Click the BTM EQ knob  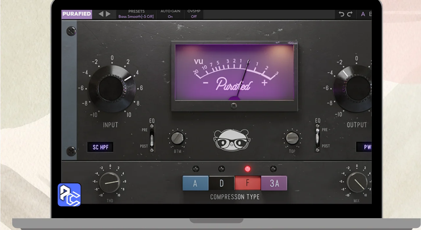[178, 138]
